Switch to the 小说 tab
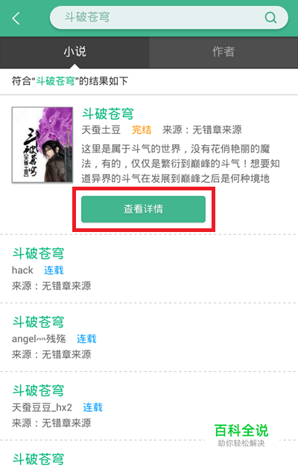This screenshot has height=470, width=298. (74, 52)
